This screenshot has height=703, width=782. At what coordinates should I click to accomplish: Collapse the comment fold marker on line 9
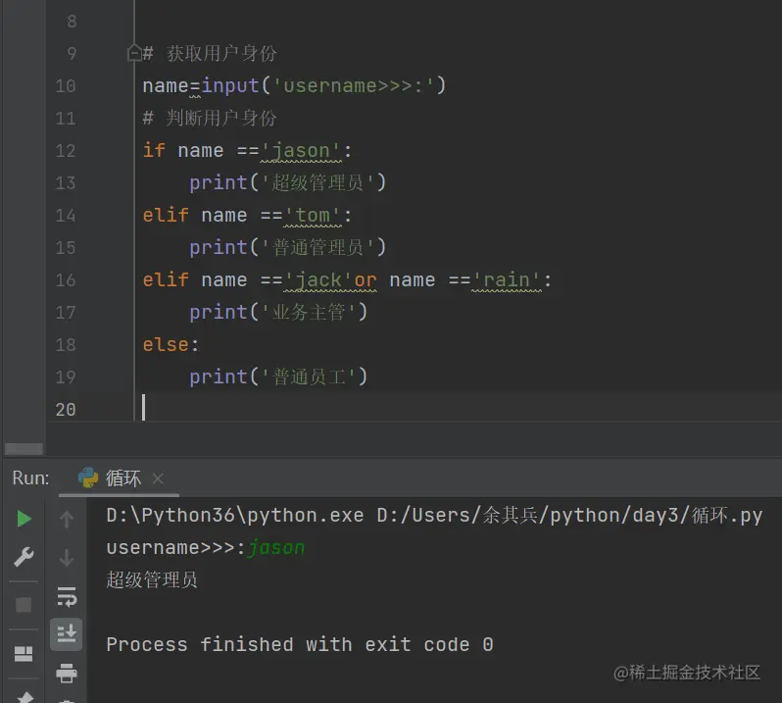(134, 53)
